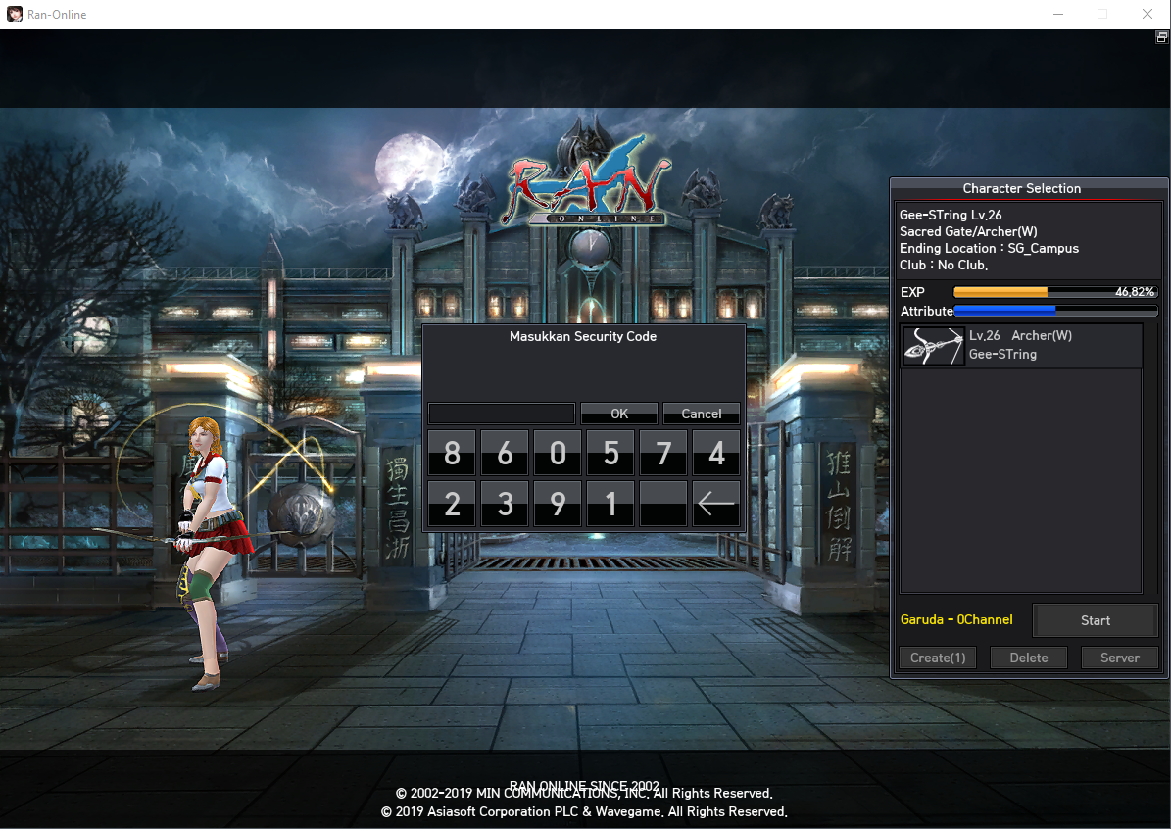Cancel the security code dialog

pyautogui.click(x=702, y=414)
